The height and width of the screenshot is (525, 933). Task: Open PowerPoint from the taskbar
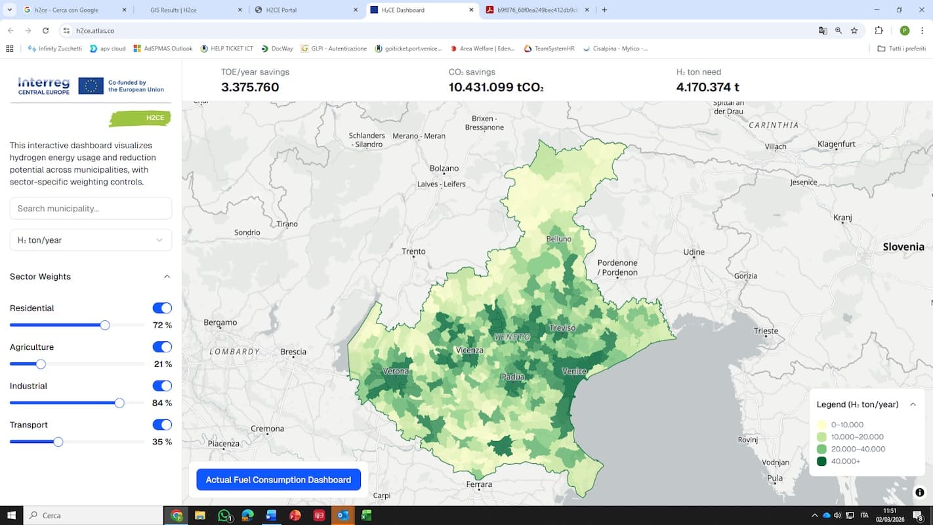pos(295,515)
